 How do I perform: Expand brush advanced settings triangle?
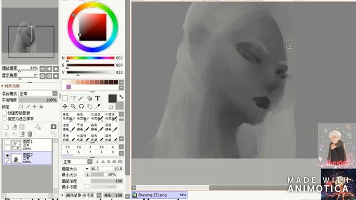[63, 195]
